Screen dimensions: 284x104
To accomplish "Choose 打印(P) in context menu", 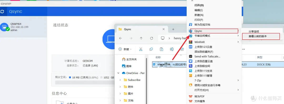I will coord(215,20).
